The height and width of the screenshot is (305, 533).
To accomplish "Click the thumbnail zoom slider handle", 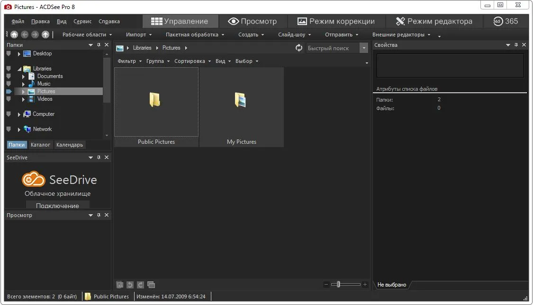I will pos(338,284).
